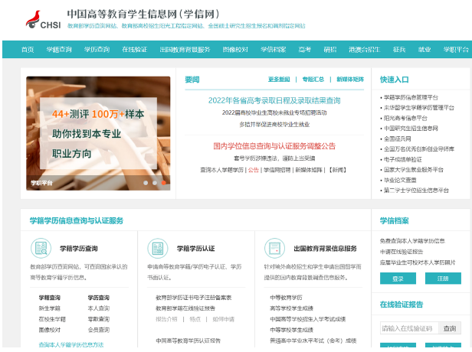The width and height of the screenshot is (472, 352).
Task: Open 高考 navigation item
Action: (x=305, y=50)
